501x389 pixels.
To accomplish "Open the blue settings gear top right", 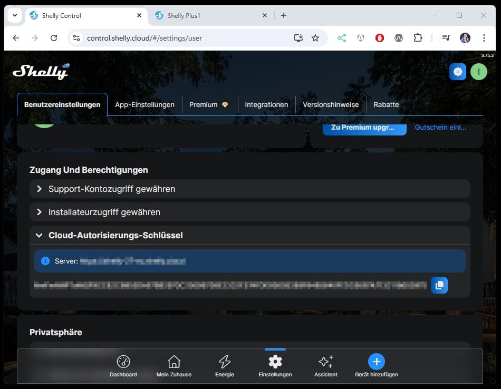I will coord(457,71).
